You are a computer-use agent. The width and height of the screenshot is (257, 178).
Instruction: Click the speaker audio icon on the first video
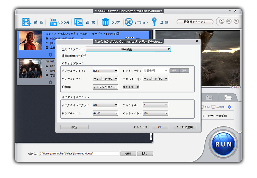click(x=47, y=43)
